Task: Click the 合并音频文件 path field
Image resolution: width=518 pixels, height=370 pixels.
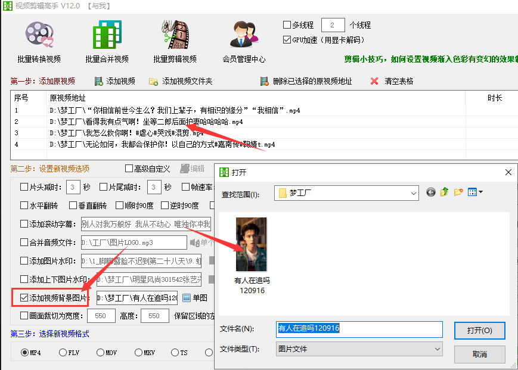Action: (x=134, y=242)
